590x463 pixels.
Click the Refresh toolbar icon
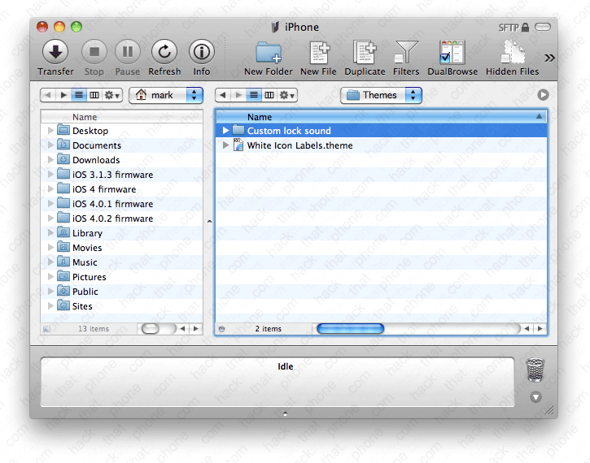164,53
